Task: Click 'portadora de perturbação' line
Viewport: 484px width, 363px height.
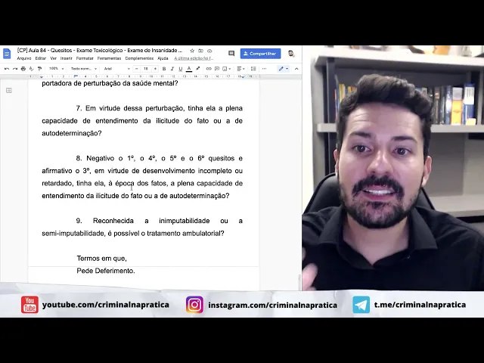Action: [x=110, y=83]
